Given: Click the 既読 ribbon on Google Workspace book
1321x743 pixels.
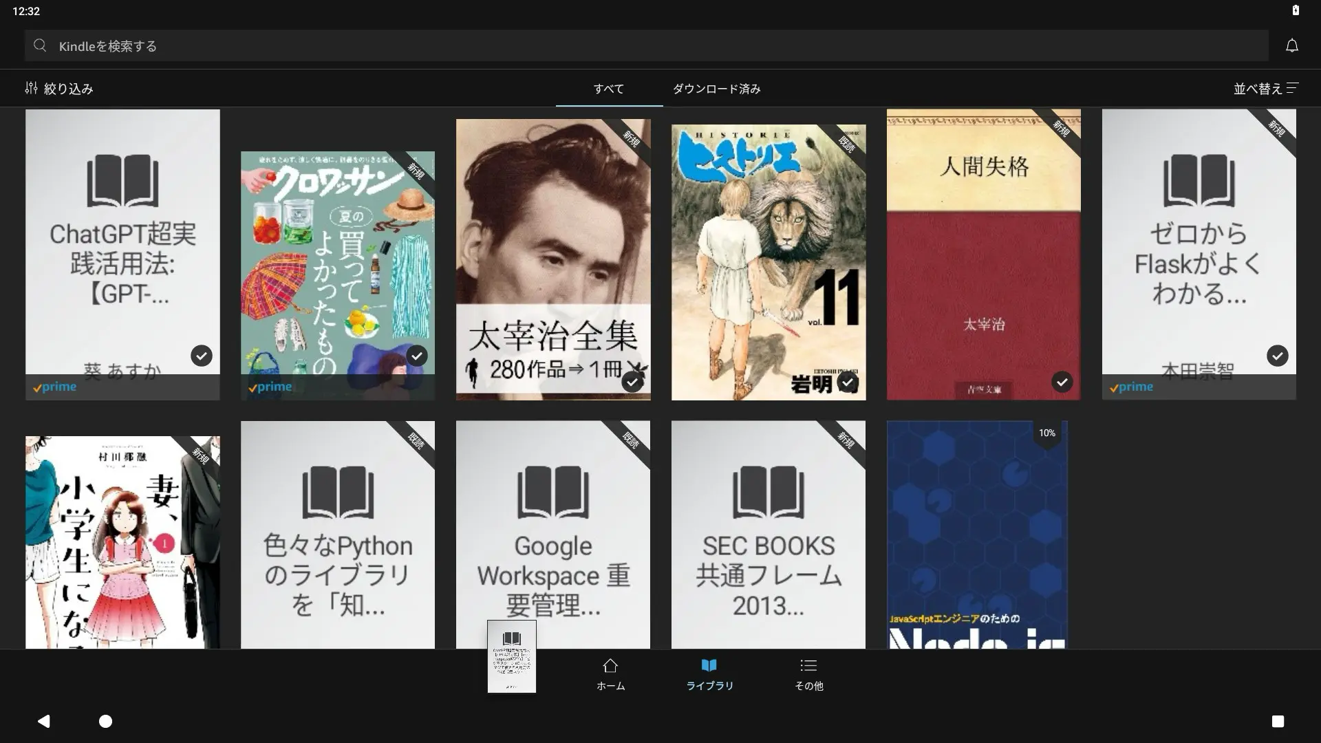Looking at the screenshot, I should click(631, 440).
